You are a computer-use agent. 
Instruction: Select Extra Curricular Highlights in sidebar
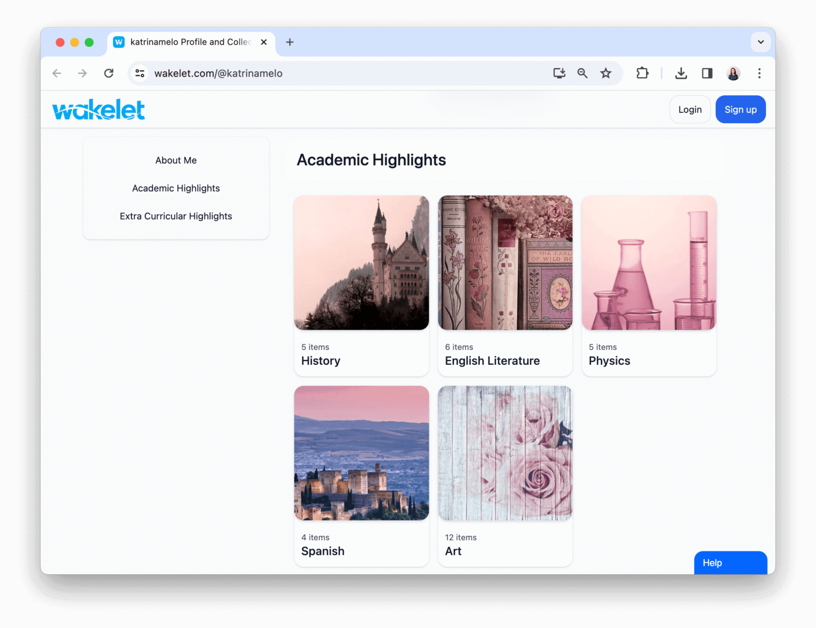pyautogui.click(x=176, y=216)
